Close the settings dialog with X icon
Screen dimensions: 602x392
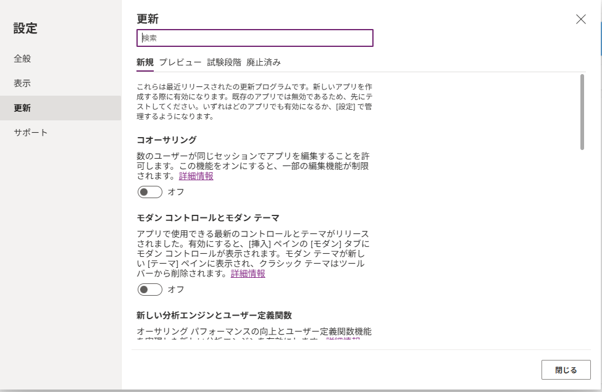[580, 19]
